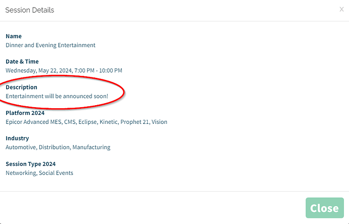This screenshot has height=224, width=349.
Task: Click the Date & Time label
Action: pos(22,61)
